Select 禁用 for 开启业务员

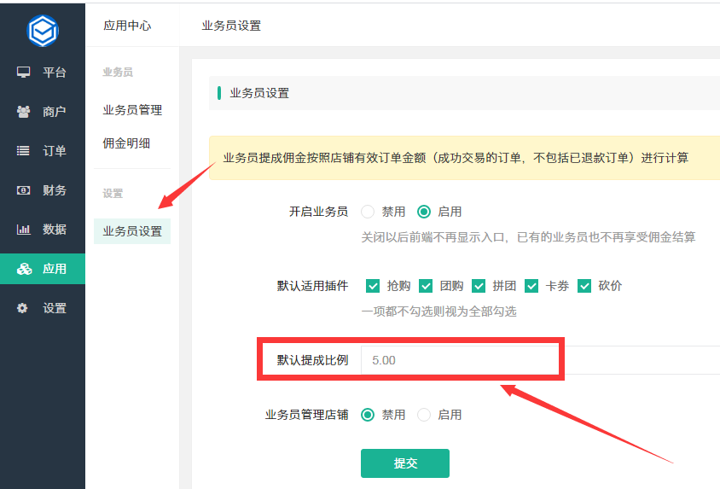tap(368, 212)
